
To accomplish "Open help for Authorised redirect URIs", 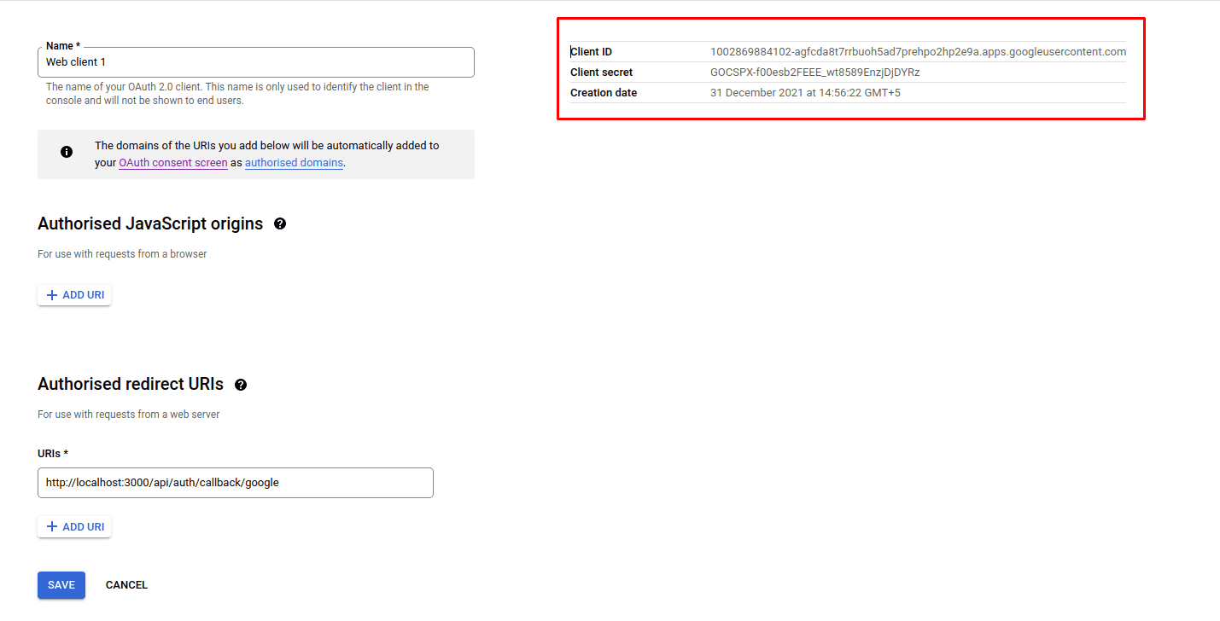I will (241, 385).
